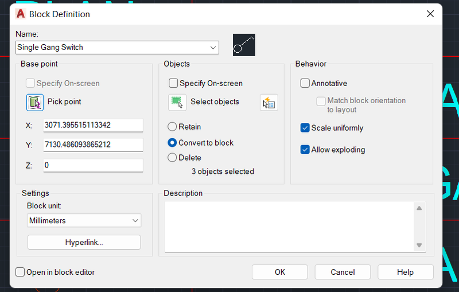
Task: Click the Pick point icon button
Action: 35,103
